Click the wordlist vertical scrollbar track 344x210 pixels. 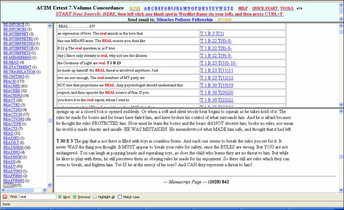coord(49,116)
